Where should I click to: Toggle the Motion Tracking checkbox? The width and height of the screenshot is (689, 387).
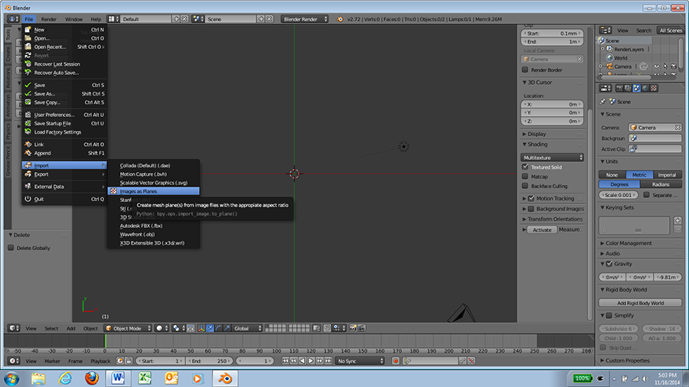(x=531, y=198)
